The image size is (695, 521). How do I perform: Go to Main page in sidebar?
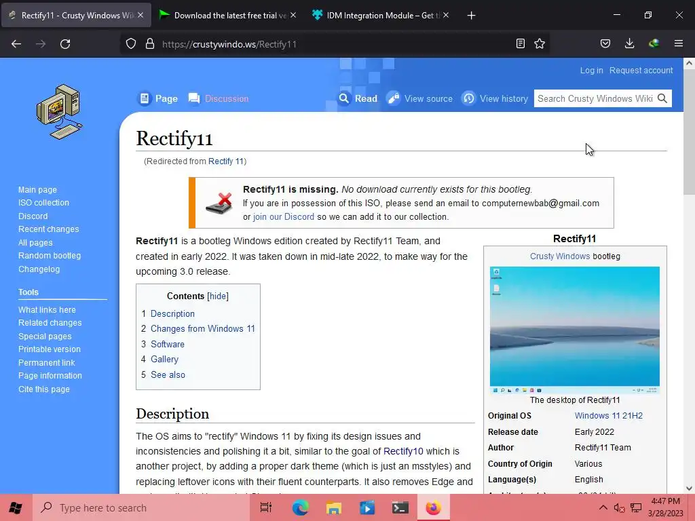[x=38, y=190]
